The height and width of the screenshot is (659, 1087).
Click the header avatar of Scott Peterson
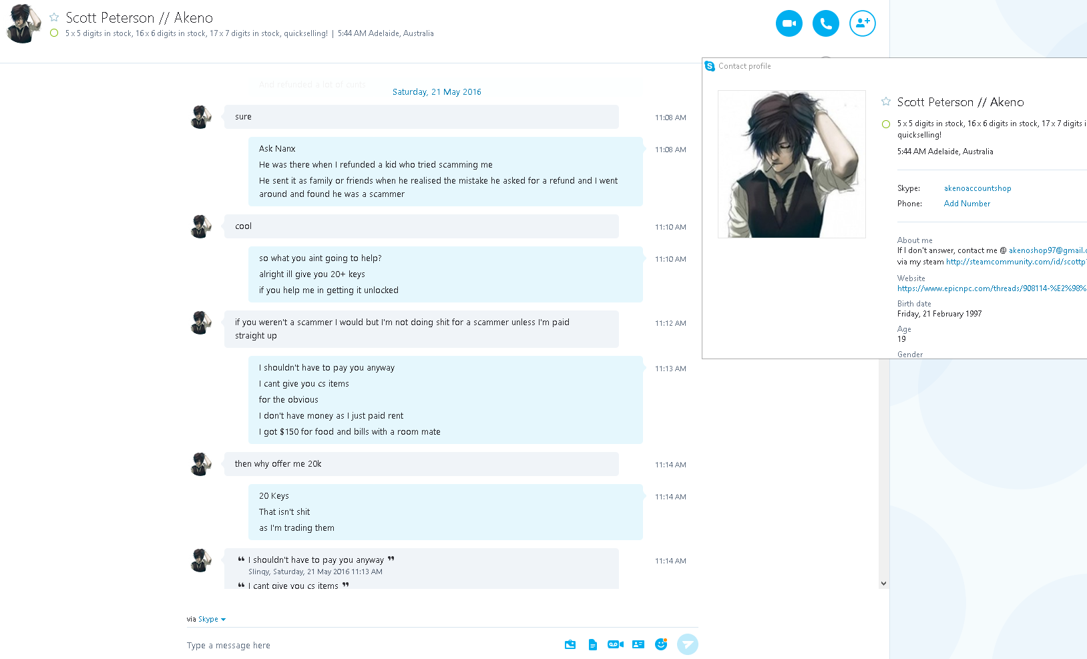[24, 23]
